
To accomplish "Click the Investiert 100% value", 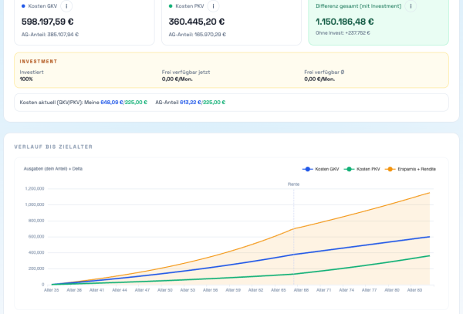I will coord(26,79).
